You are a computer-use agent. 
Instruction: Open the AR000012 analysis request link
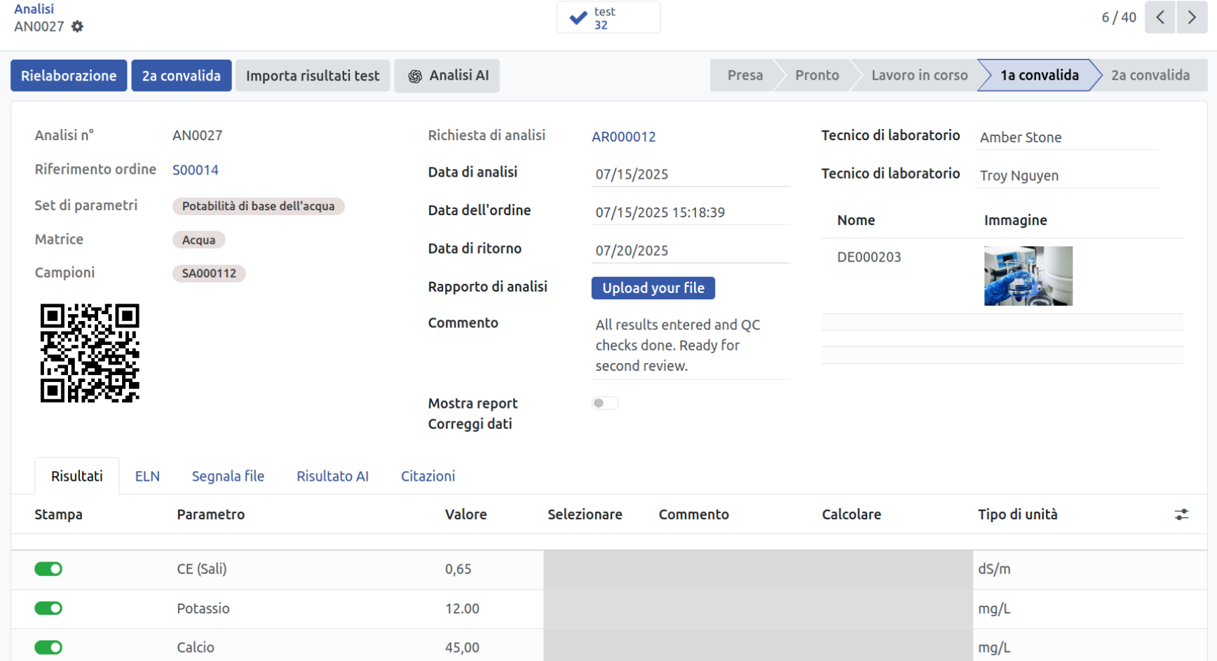click(623, 137)
